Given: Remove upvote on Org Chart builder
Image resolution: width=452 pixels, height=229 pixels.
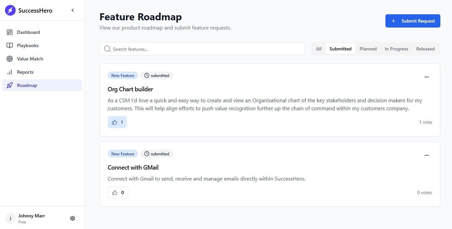Looking at the screenshot, I should tap(117, 122).
